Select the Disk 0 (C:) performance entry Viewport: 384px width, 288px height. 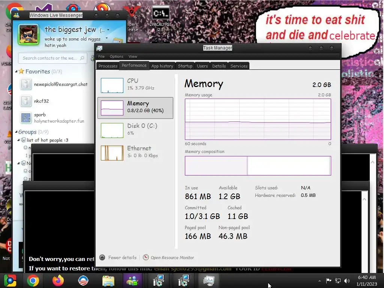pos(135,130)
